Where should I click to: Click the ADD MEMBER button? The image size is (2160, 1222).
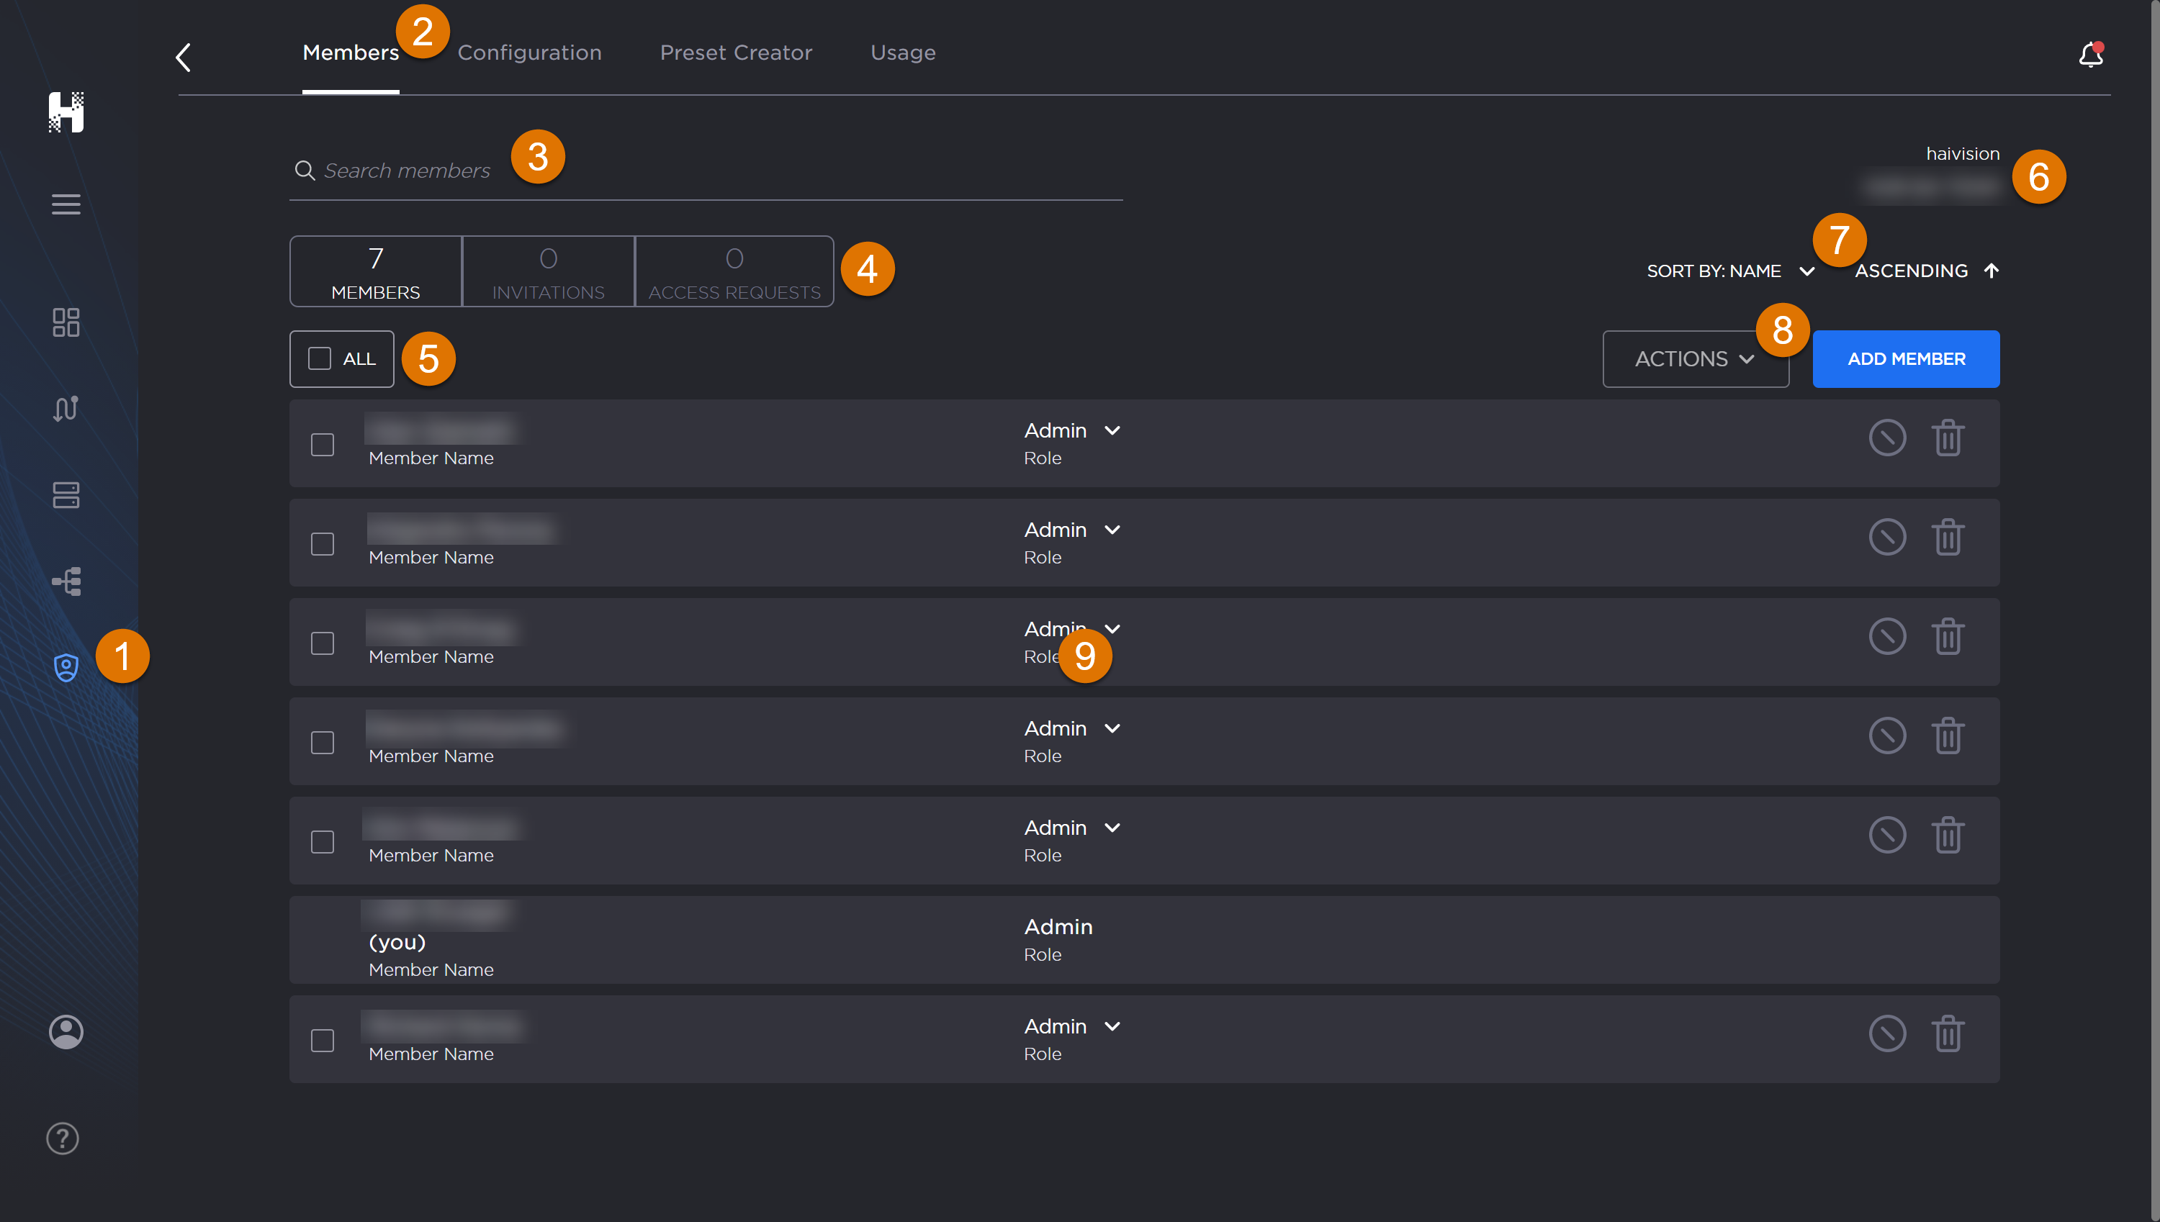click(1906, 358)
